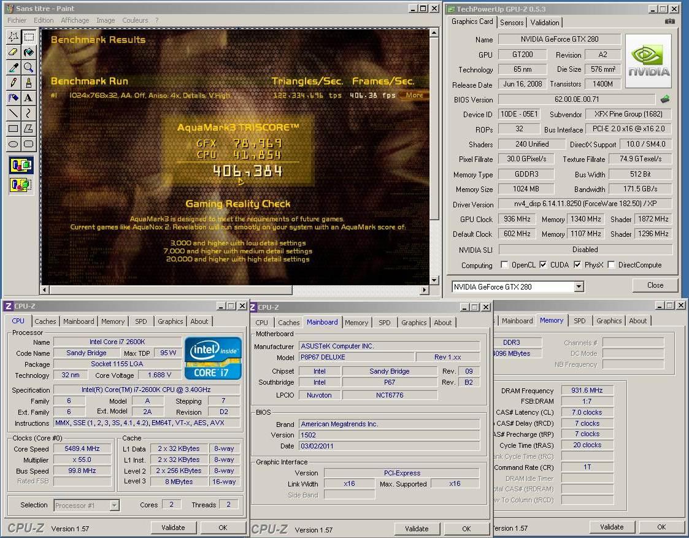Switch to the Validation tab in GPU-Z

pyautogui.click(x=544, y=23)
